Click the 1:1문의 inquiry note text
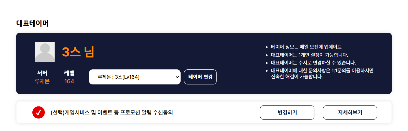 (322, 74)
